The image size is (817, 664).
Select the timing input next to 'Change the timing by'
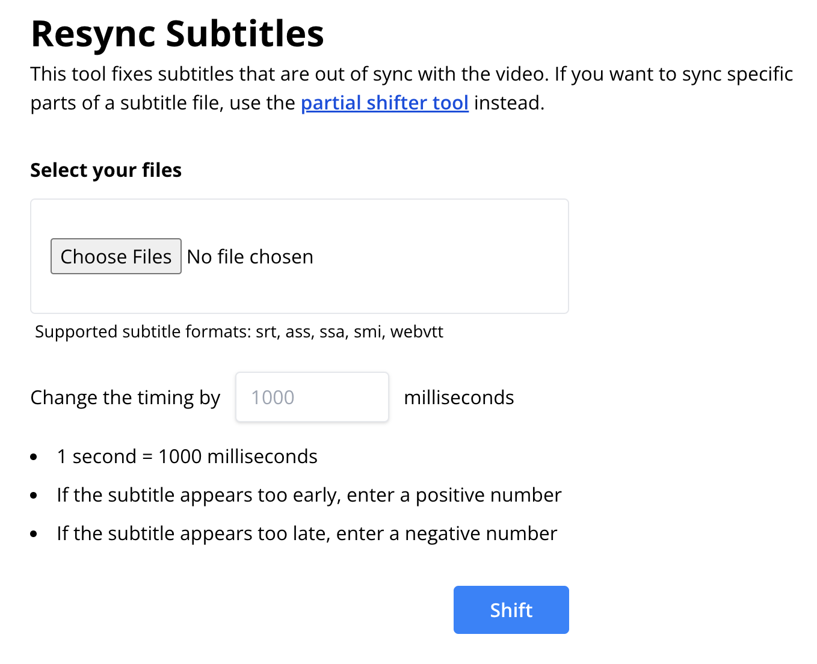[312, 397]
